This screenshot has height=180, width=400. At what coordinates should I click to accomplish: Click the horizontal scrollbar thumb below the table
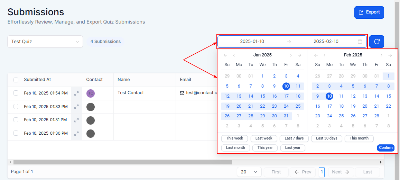[x=123, y=162]
